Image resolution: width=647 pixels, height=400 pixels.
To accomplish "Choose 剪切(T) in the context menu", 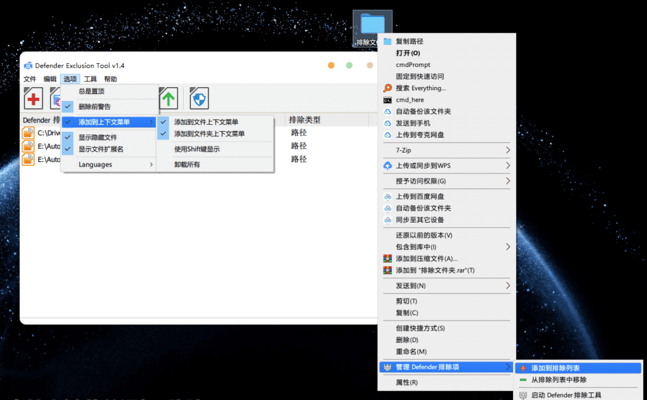I will [447, 301].
